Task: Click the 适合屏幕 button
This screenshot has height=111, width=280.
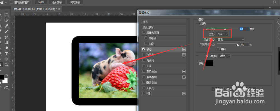Action: [57, 2]
